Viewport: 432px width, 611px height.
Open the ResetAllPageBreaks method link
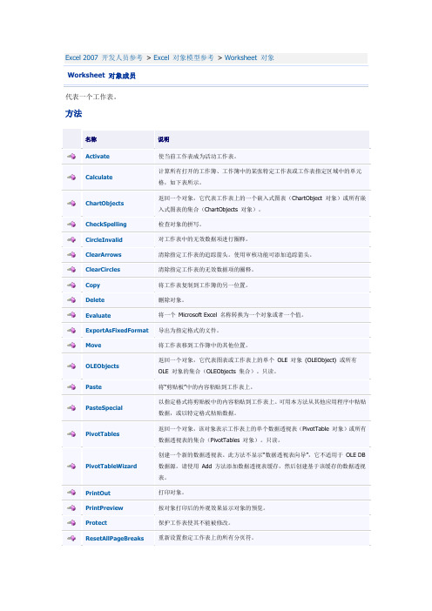(x=115, y=538)
